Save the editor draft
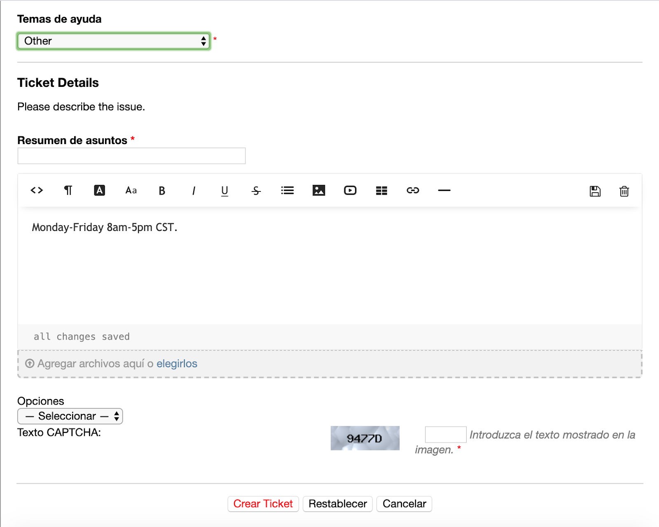Image resolution: width=659 pixels, height=527 pixels. 594,190
